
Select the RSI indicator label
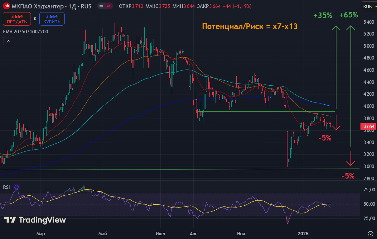pos(7,187)
